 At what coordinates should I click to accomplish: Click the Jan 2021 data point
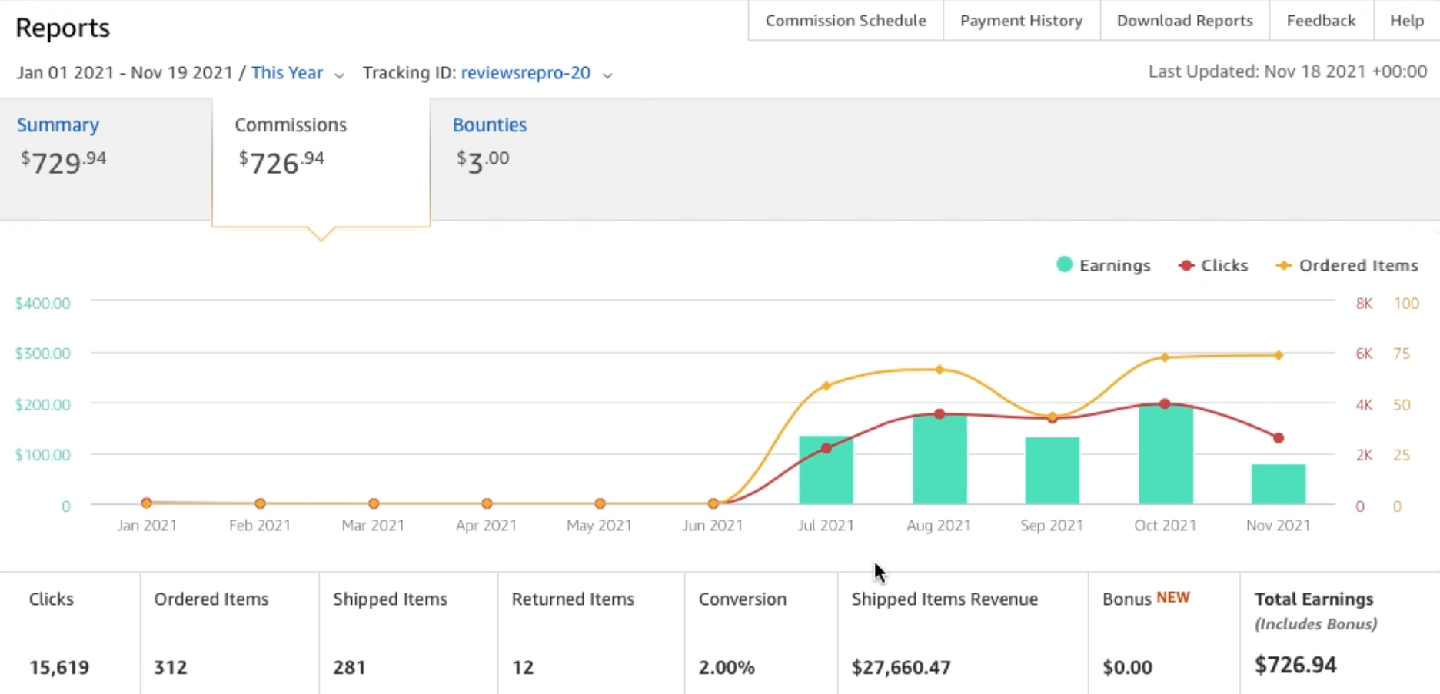pyautogui.click(x=146, y=503)
